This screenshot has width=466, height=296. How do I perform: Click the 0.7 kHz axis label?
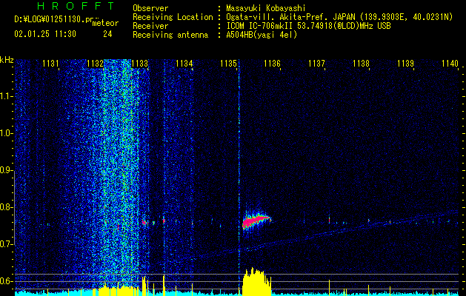click(7, 244)
